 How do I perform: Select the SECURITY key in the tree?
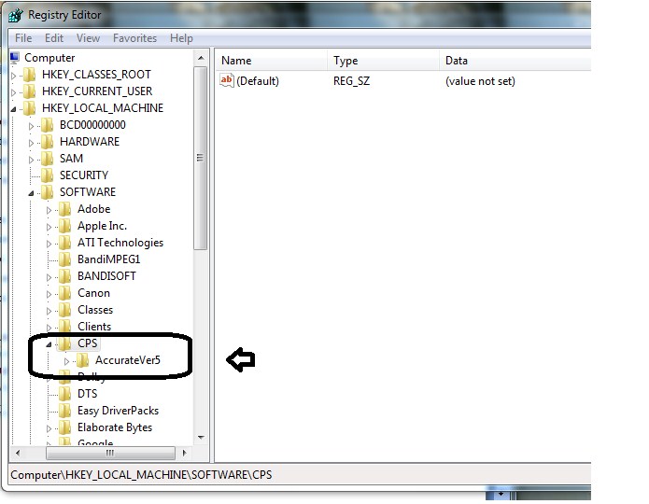point(83,175)
